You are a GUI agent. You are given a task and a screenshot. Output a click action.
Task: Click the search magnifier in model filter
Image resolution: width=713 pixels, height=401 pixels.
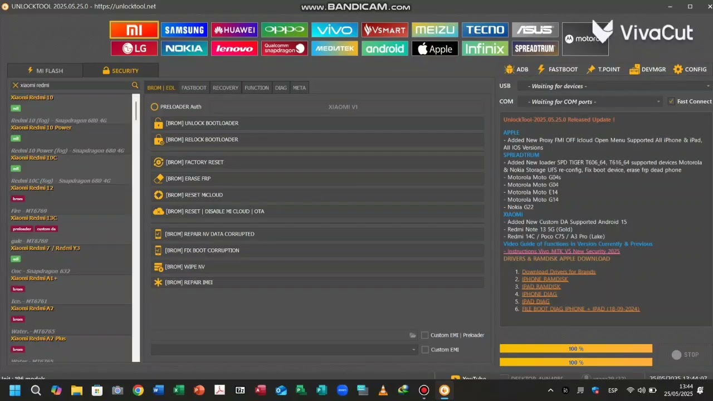point(135,85)
